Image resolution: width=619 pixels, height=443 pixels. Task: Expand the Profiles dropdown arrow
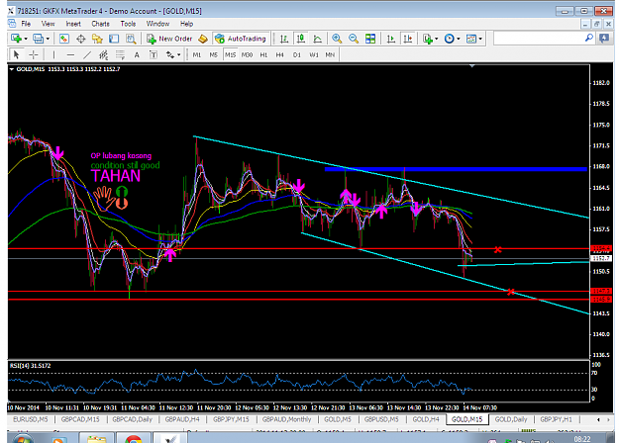48,39
